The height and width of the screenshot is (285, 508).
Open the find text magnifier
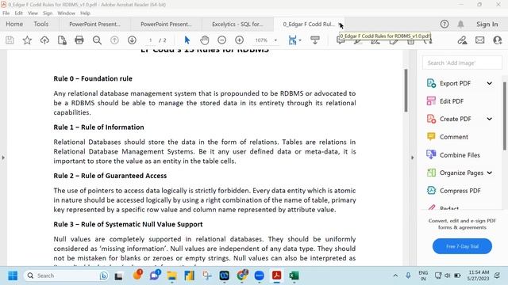pyautogui.click(x=97, y=40)
